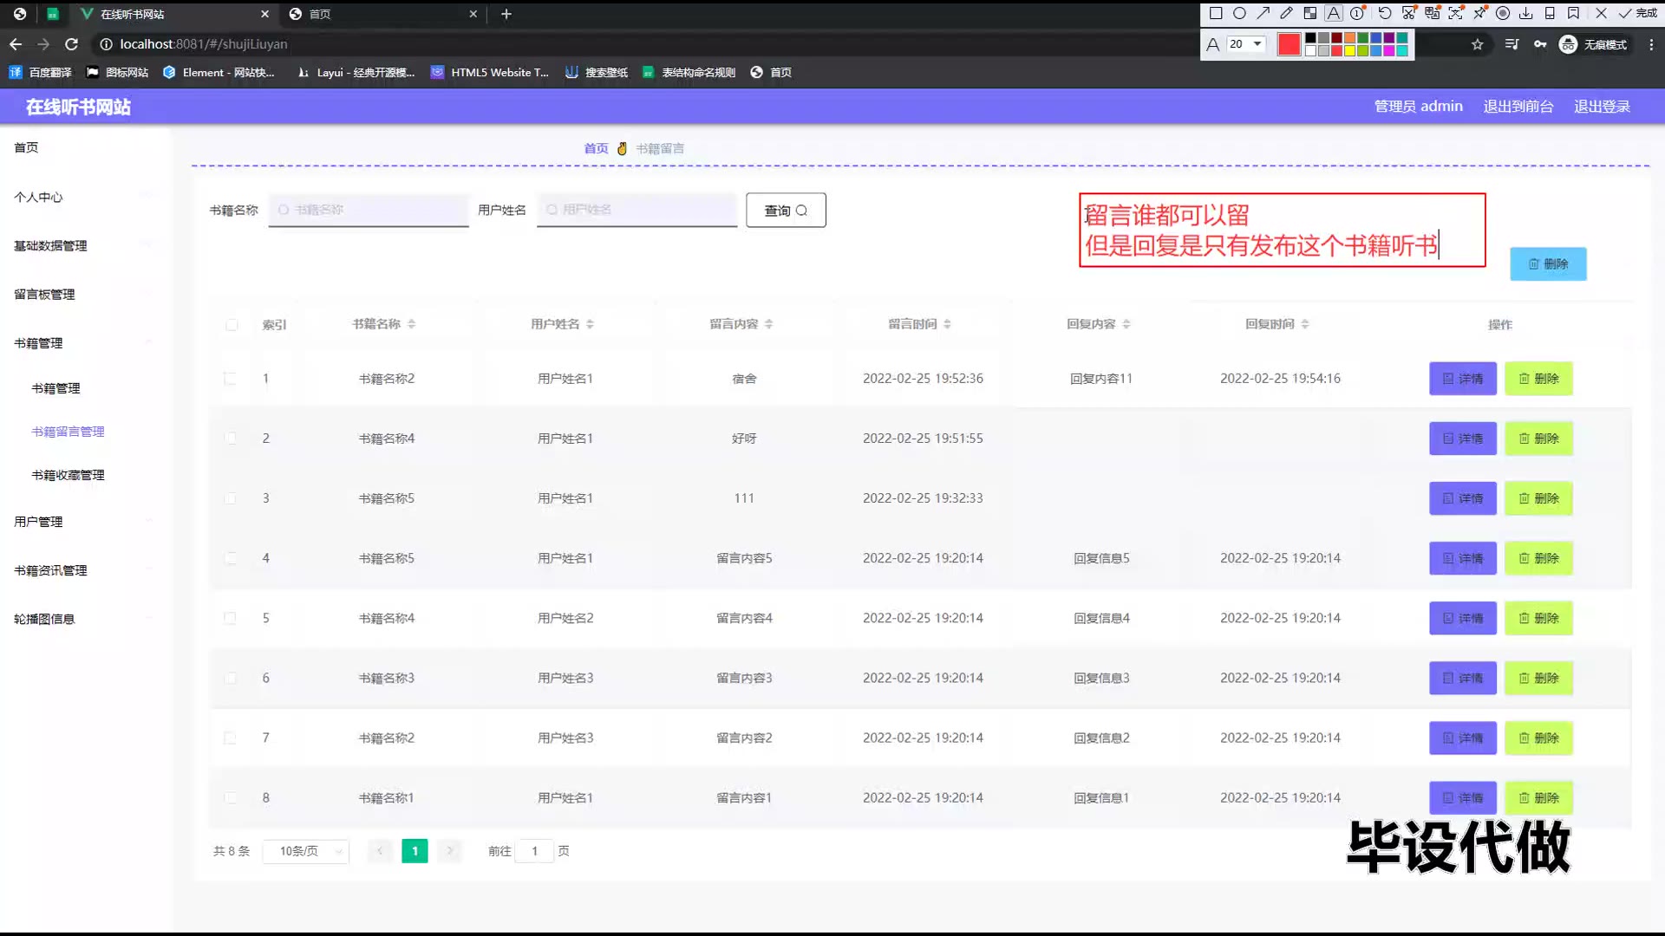Tick the select-all checkbox in table header

[232, 325]
